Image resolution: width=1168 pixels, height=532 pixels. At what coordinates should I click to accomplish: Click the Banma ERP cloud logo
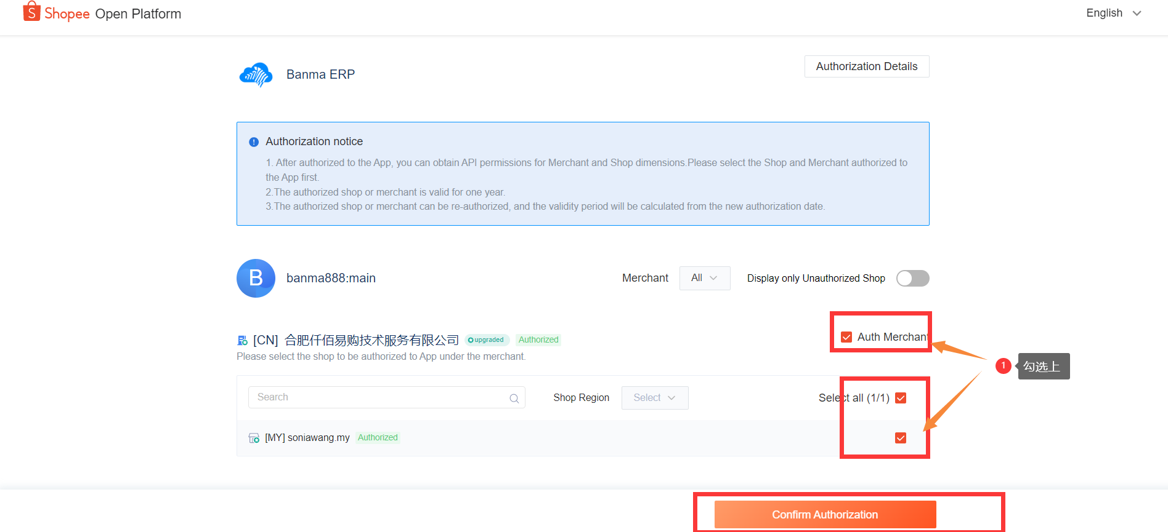[x=256, y=74]
